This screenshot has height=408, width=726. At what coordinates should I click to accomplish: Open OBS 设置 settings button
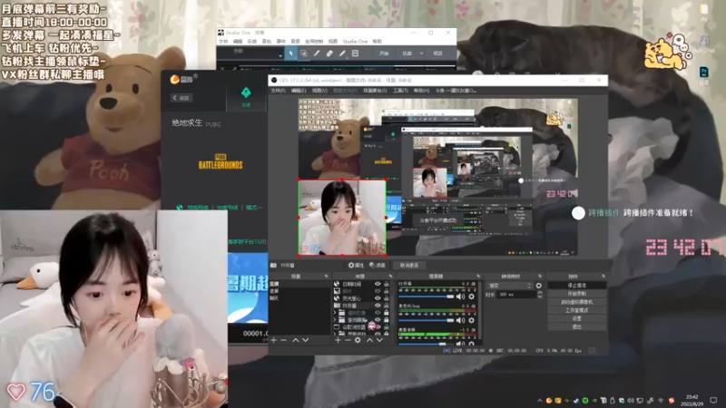click(x=576, y=318)
